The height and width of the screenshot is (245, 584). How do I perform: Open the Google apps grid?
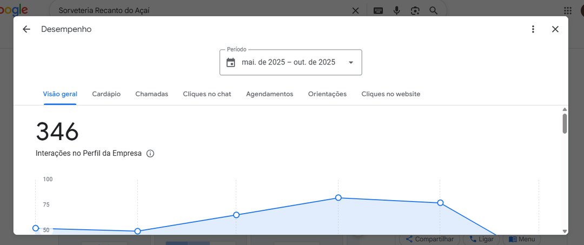coord(568,10)
